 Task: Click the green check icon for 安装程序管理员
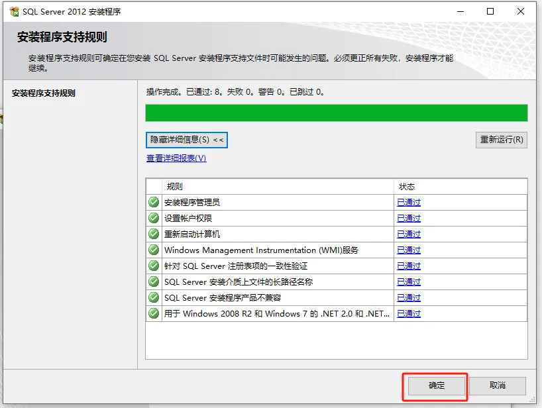coord(154,202)
